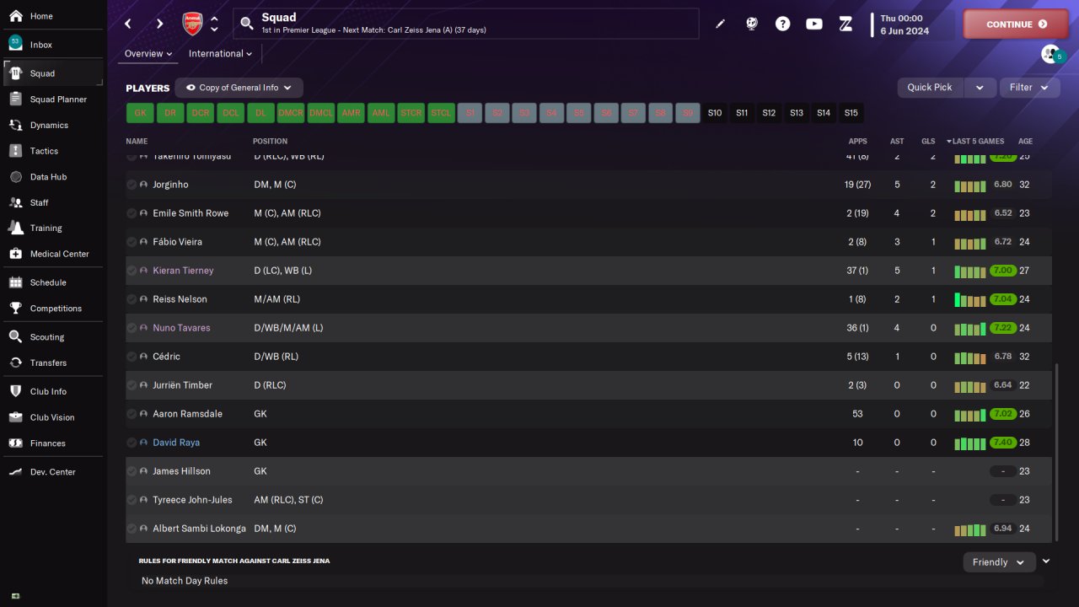1079x607 pixels.
Task: Click the Staff icon in sidebar
Action: tap(15, 202)
